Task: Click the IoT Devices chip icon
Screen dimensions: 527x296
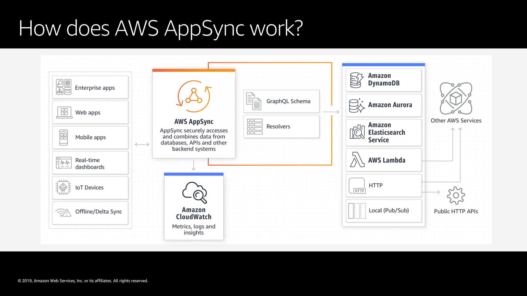Action: [63, 188]
